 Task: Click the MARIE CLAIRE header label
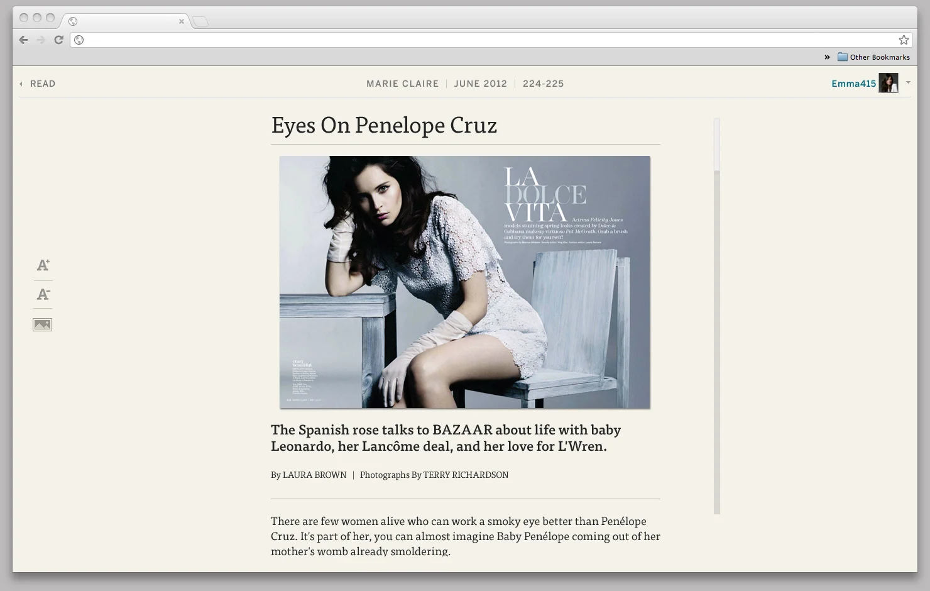click(403, 84)
